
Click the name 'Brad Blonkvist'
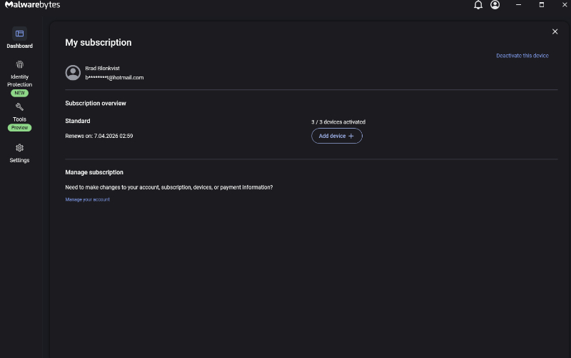102,68
